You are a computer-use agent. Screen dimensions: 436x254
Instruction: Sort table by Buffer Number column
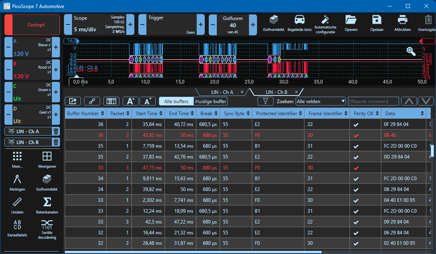point(86,114)
